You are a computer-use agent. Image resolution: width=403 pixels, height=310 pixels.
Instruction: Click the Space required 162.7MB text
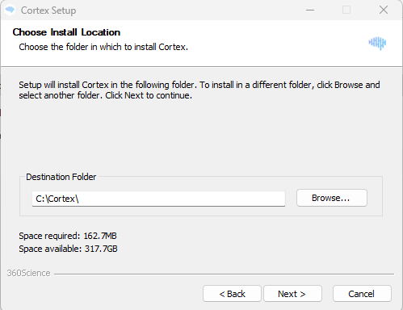(x=68, y=236)
